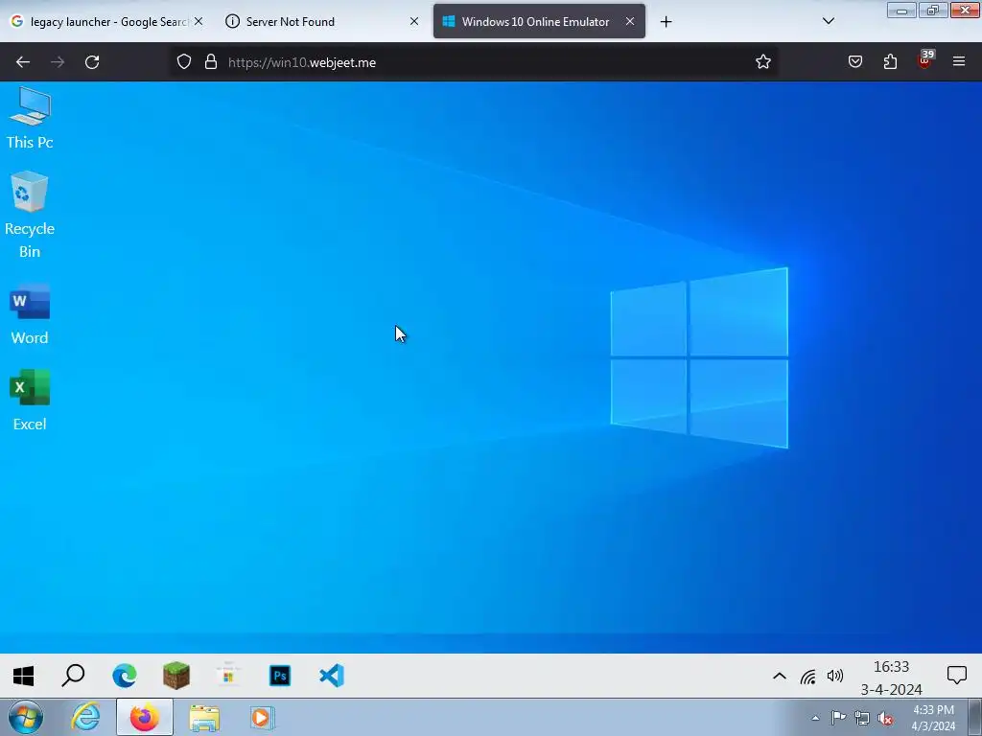Close the Server Not Found tab
982x736 pixels.
[414, 22]
